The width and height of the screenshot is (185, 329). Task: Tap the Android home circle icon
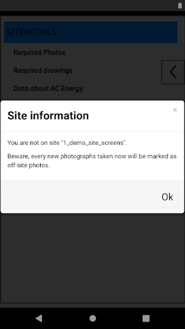[x=92, y=318]
